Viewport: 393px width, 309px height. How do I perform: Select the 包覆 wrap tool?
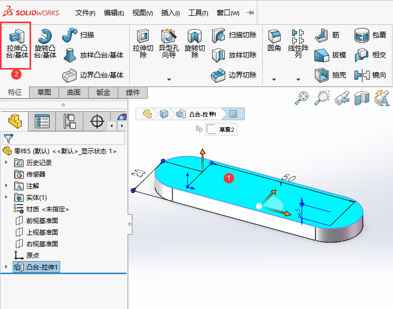tap(370, 35)
